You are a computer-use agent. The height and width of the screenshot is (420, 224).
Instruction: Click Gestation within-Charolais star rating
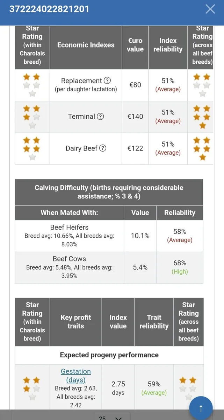[x=32, y=388]
